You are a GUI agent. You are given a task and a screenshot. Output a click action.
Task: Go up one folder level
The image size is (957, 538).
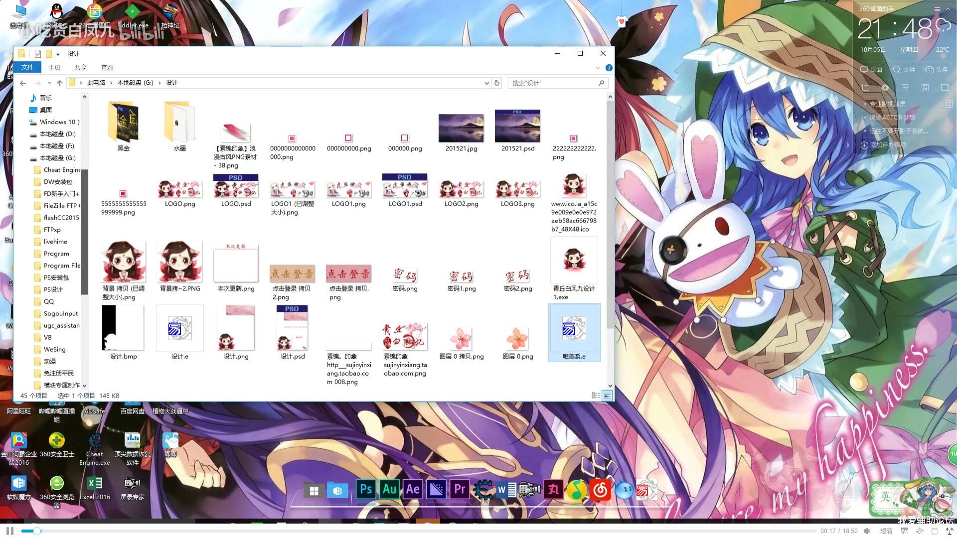60,83
